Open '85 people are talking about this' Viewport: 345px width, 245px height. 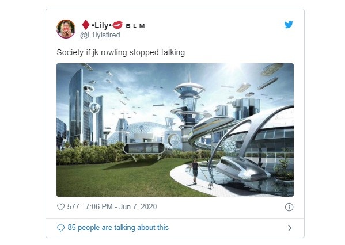[118, 228]
